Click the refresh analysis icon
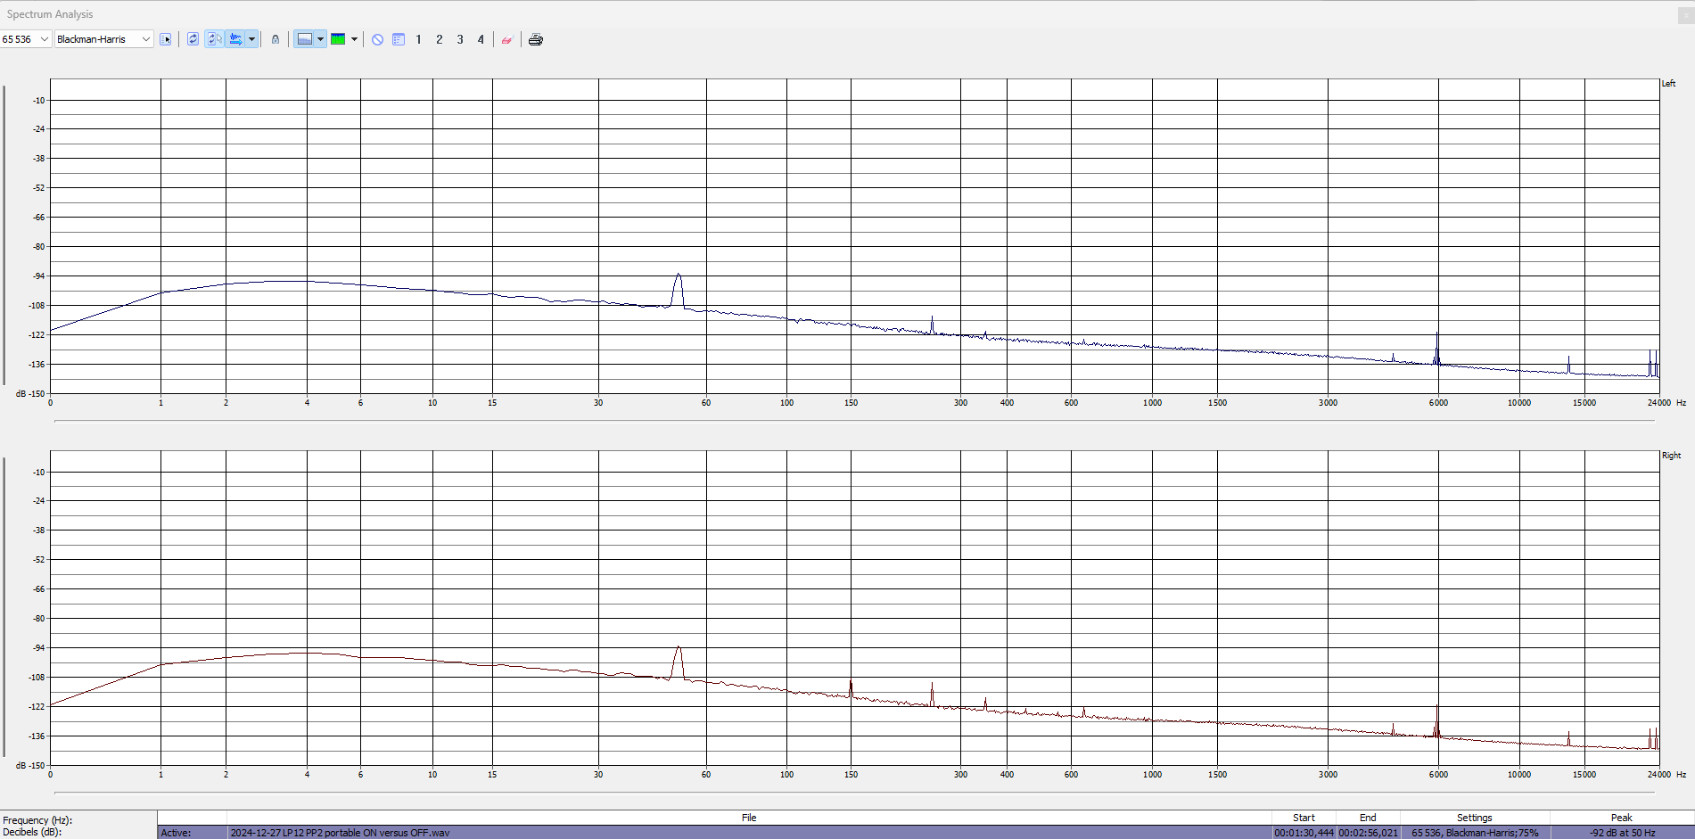 [193, 39]
